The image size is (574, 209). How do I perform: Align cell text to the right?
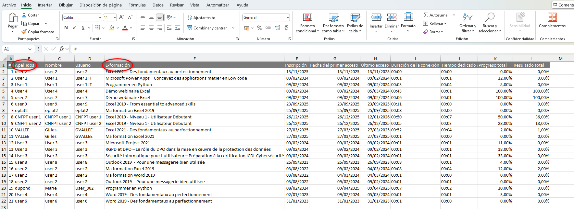pos(160,28)
